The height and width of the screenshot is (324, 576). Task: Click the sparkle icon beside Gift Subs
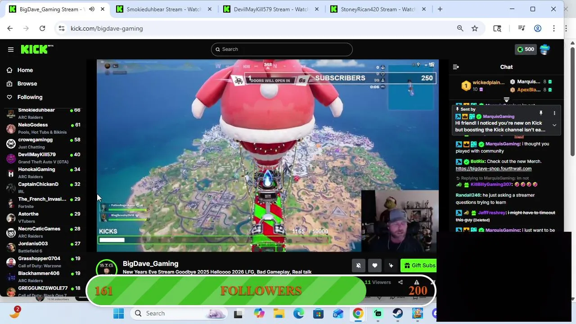pyautogui.click(x=391, y=265)
